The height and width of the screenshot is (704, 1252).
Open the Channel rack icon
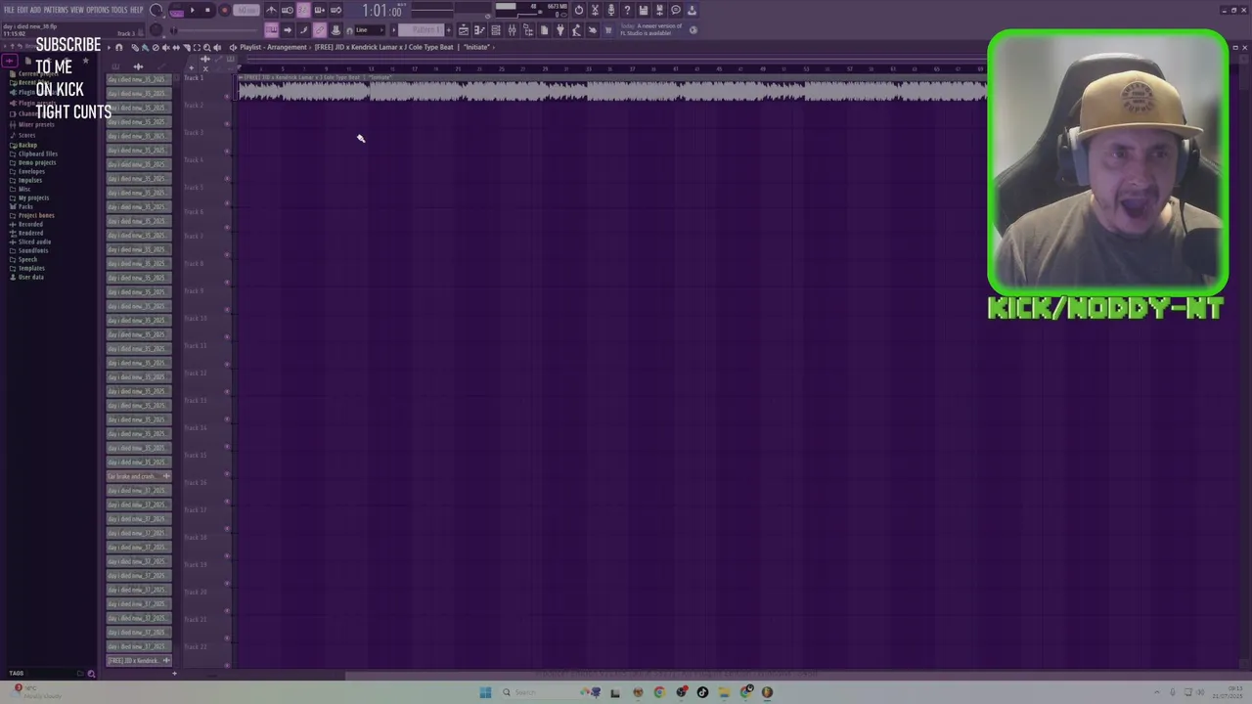click(496, 29)
